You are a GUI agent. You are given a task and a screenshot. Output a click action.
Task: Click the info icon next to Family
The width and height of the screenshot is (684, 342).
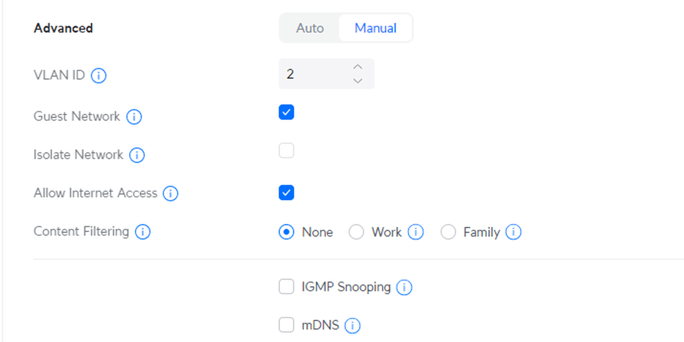point(513,232)
